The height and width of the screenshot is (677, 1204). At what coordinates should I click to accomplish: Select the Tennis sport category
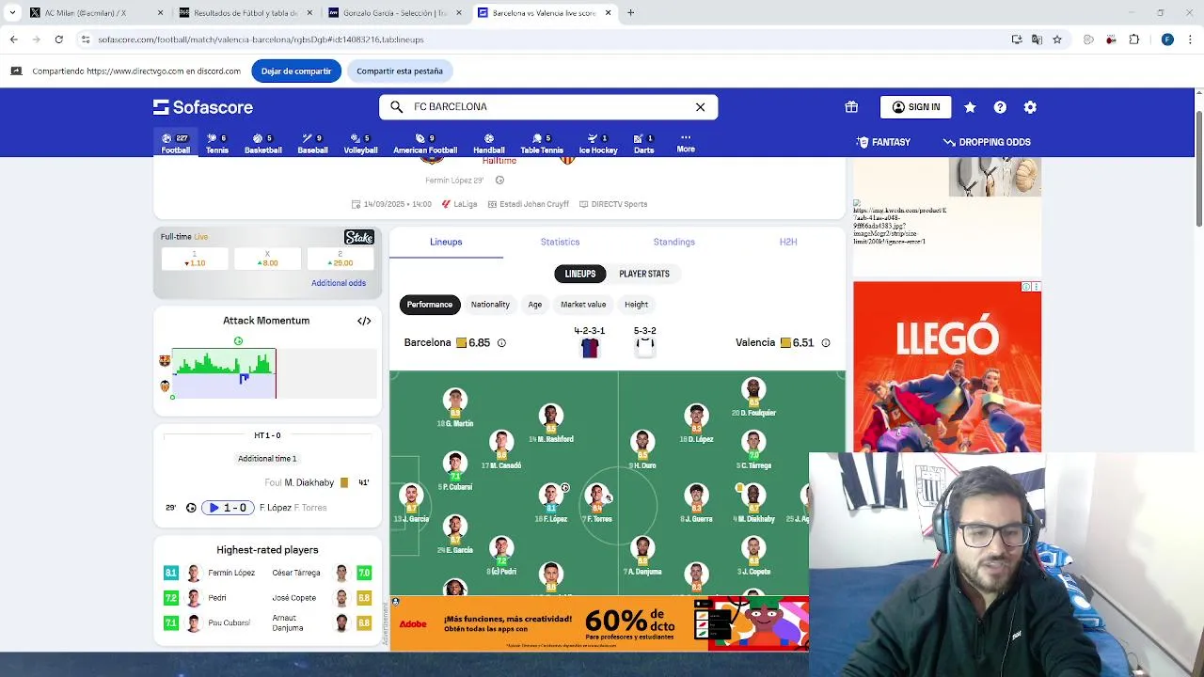point(217,144)
